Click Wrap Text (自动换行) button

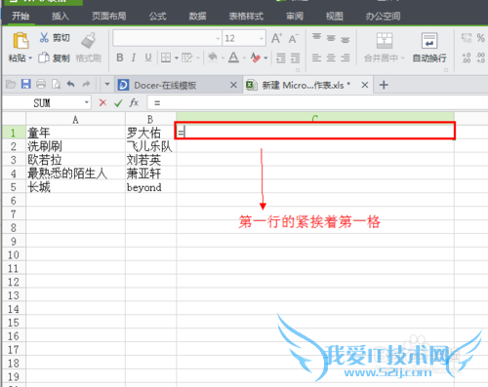tap(429, 48)
